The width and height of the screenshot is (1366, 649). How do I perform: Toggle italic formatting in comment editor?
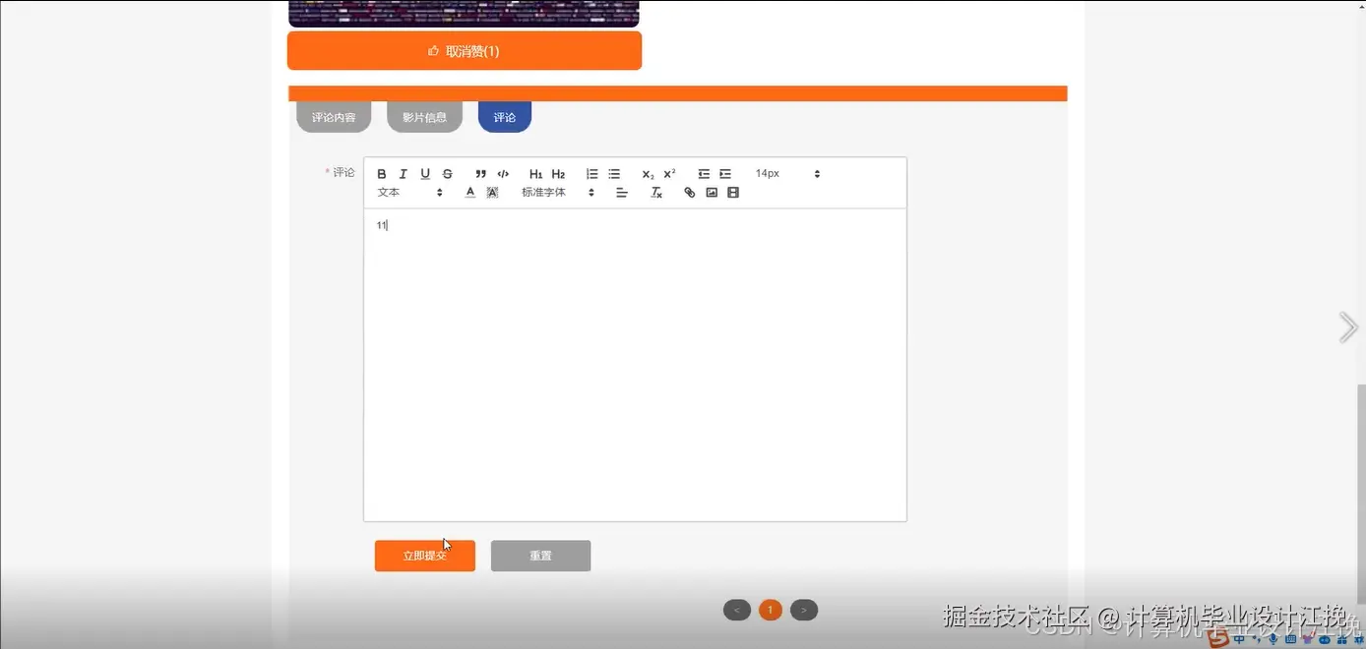[x=404, y=174]
